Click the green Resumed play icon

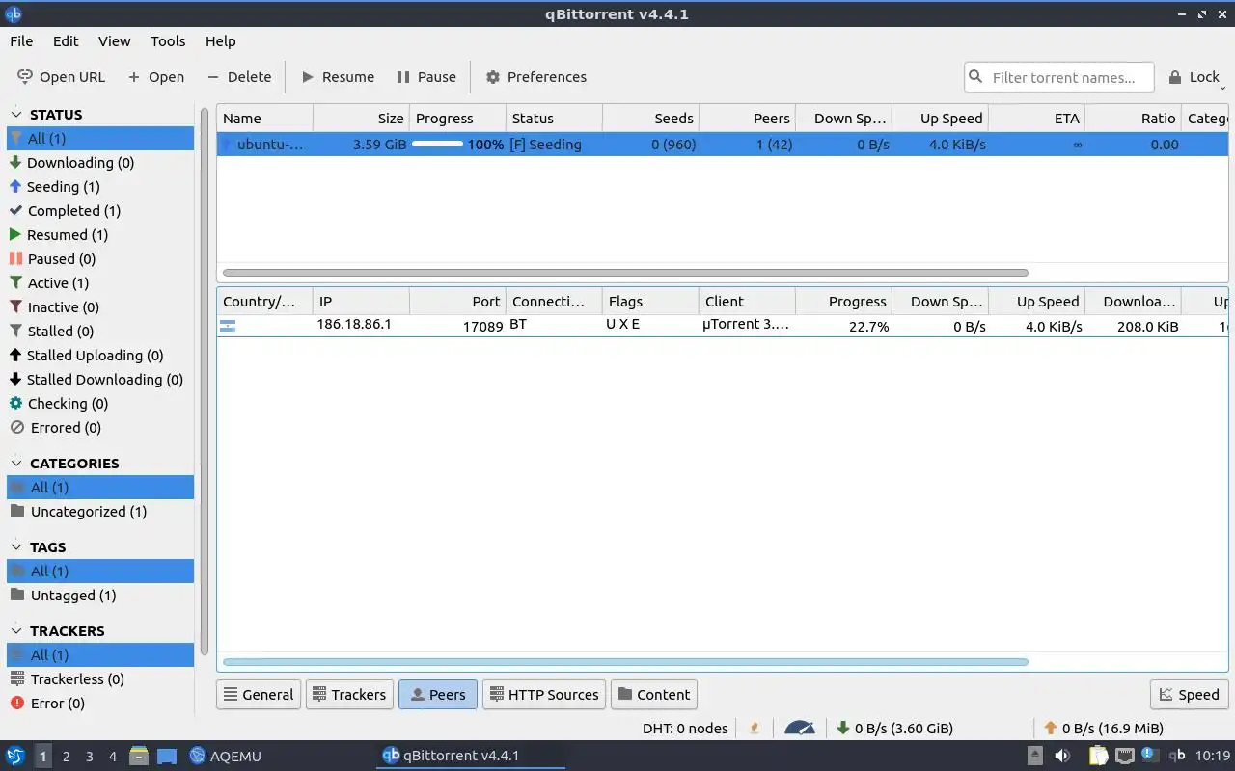pos(15,235)
